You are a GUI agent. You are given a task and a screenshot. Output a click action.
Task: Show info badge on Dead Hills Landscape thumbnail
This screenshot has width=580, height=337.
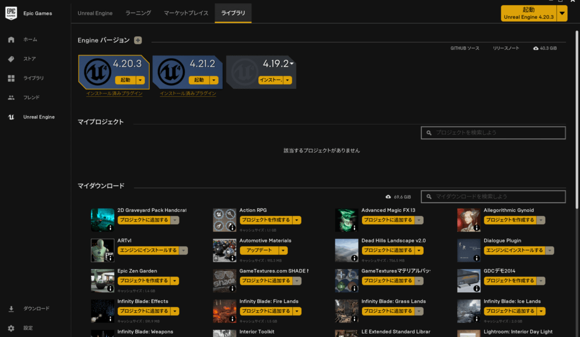pos(355,258)
